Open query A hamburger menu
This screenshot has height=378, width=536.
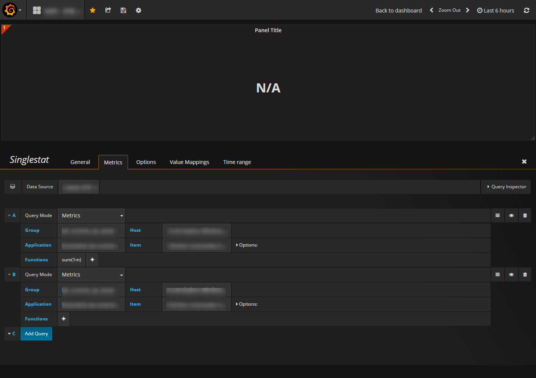(x=498, y=216)
